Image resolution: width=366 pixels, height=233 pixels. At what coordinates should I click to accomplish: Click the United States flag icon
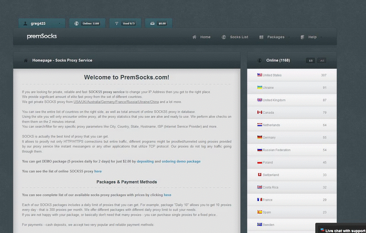click(259, 75)
